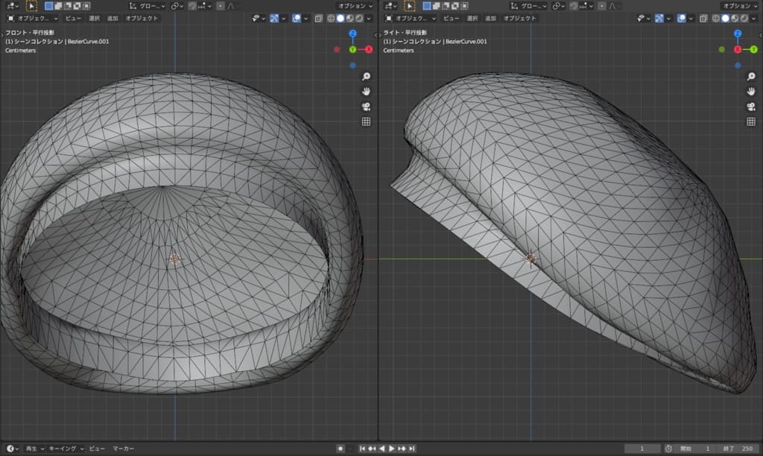Image resolution: width=763 pixels, height=456 pixels.
Task: Enable solid shading in right viewport
Action: coord(725,18)
